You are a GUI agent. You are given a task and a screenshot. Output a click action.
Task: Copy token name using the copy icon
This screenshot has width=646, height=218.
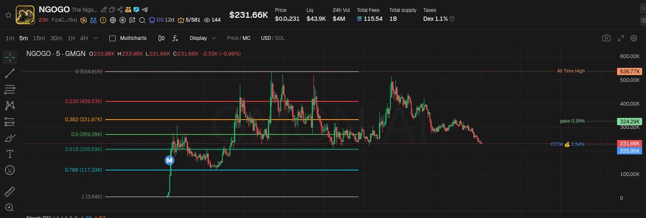click(x=112, y=10)
